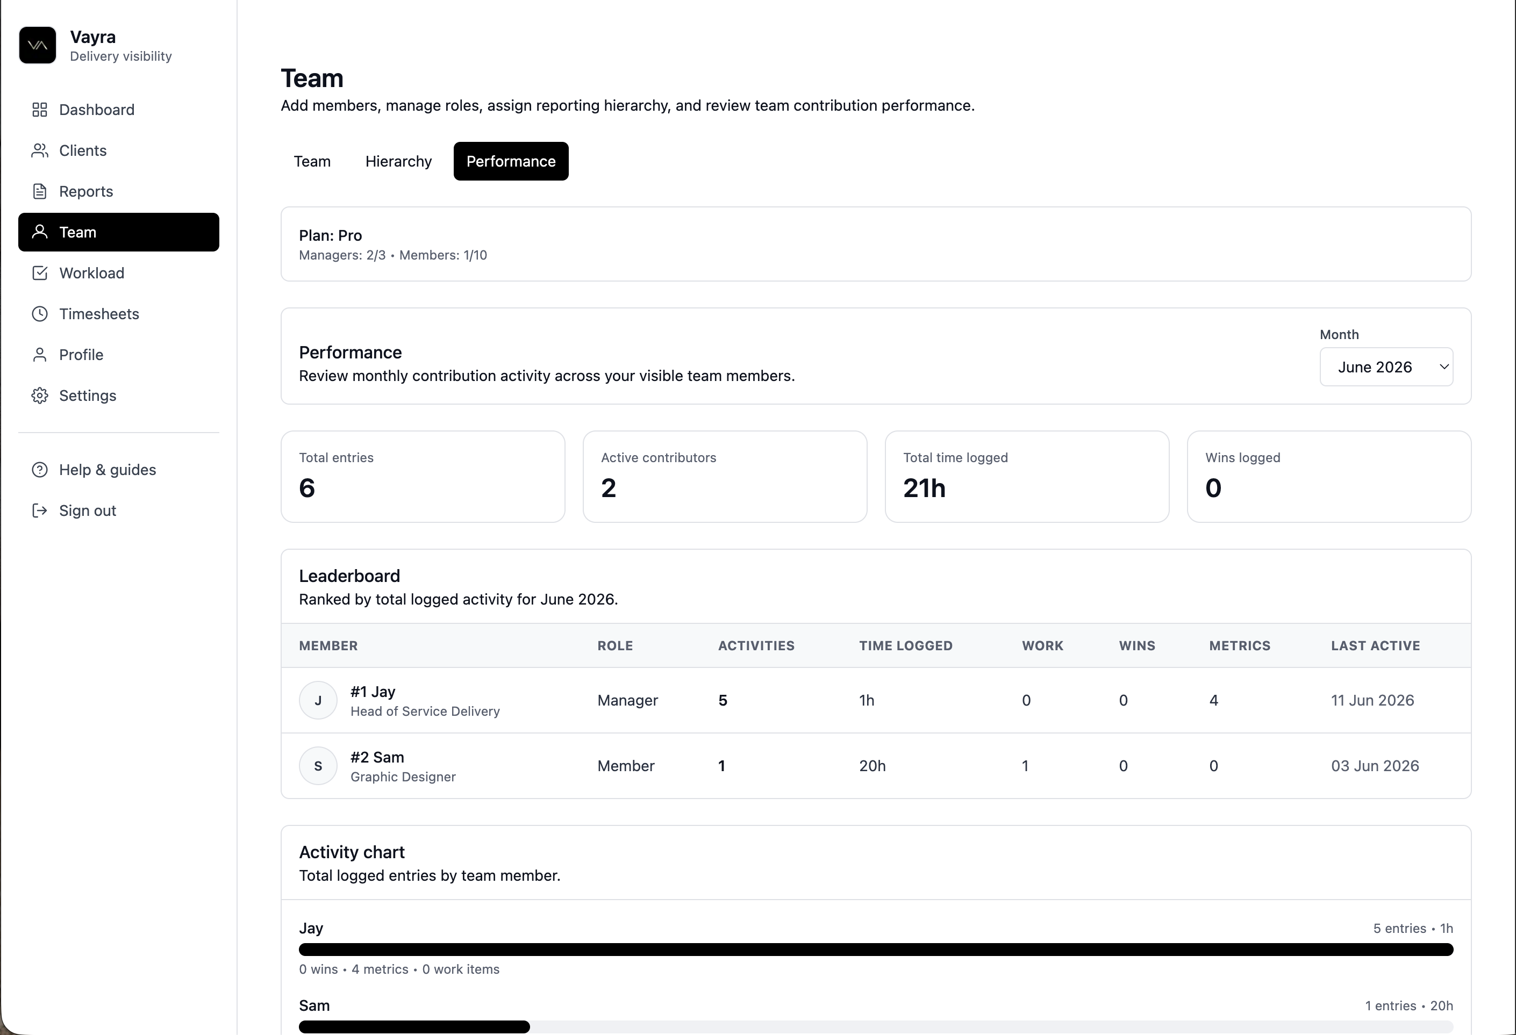Click the Team person icon in sidebar
The height and width of the screenshot is (1035, 1516).
(x=40, y=232)
